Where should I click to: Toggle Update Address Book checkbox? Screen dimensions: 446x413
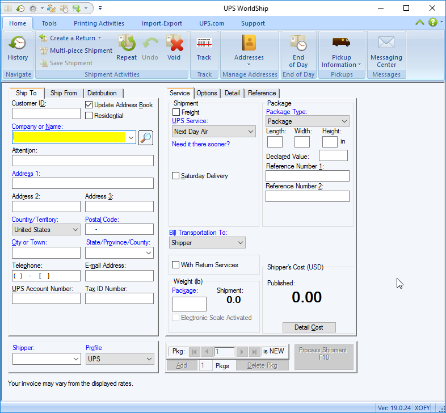click(89, 105)
